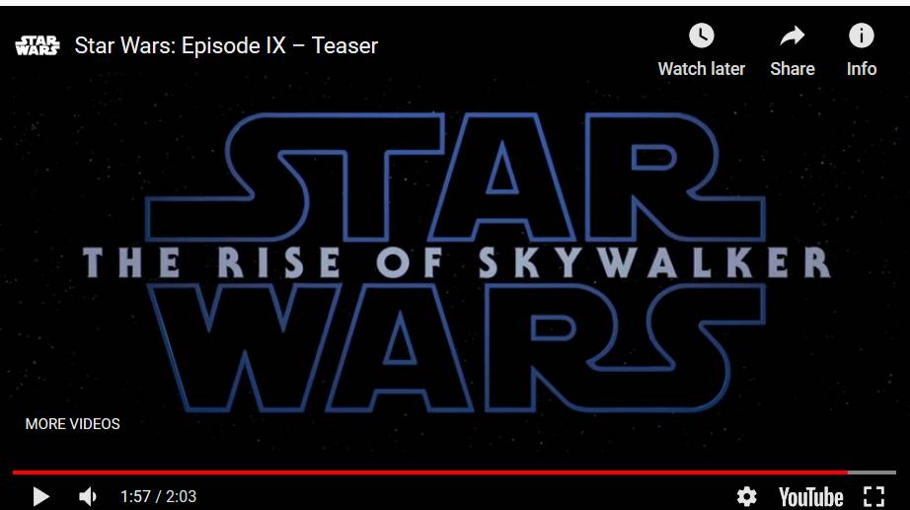The height and width of the screenshot is (510, 910).
Task: Click the large WARS outline lettering in the video
Action: pos(457,348)
